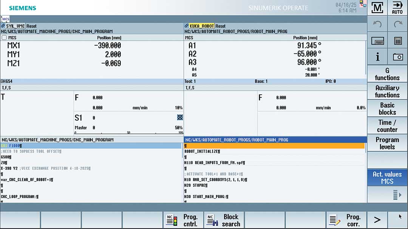Click the undo arrow icon
The width and height of the screenshot is (408, 229).
[x=377, y=25]
